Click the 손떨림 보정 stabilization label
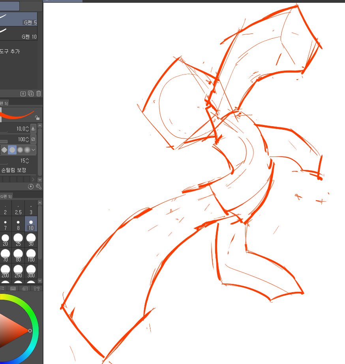Image resolution: width=345 pixels, height=364 pixels. tap(14, 170)
